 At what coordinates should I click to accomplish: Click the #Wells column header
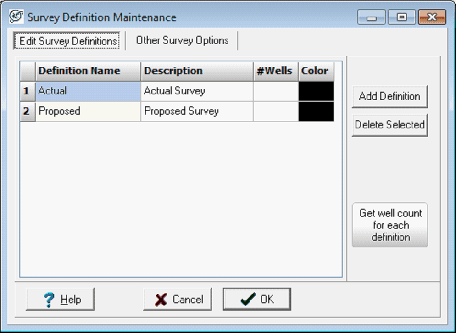[275, 71]
